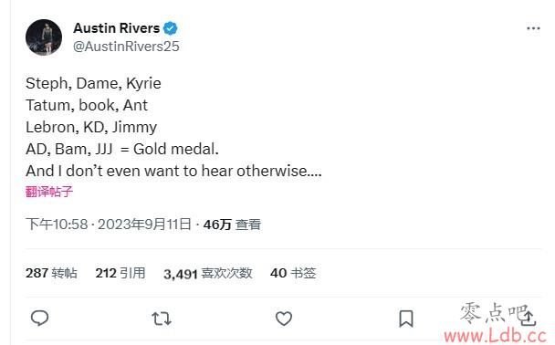Screen dimensions: 555x345
Task: Show the 287 转帖 reposts list
Action: pos(51,273)
